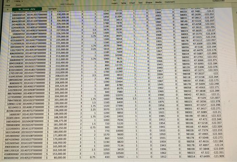Select cell with ID 3542300060
Viewport: 237px width, 162px height.
coord(16,66)
